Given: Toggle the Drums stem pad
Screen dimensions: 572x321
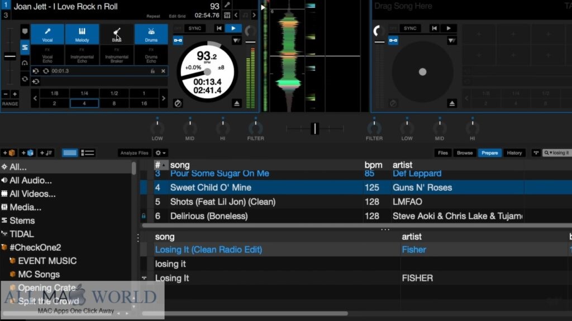Looking at the screenshot, I should (x=151, y=34).
